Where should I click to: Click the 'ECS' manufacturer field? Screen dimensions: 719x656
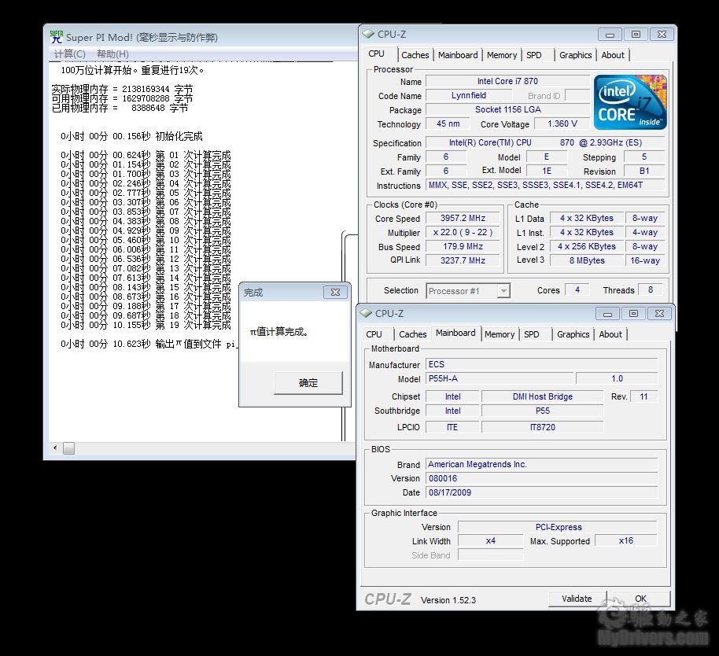click(x=541, y=364)
